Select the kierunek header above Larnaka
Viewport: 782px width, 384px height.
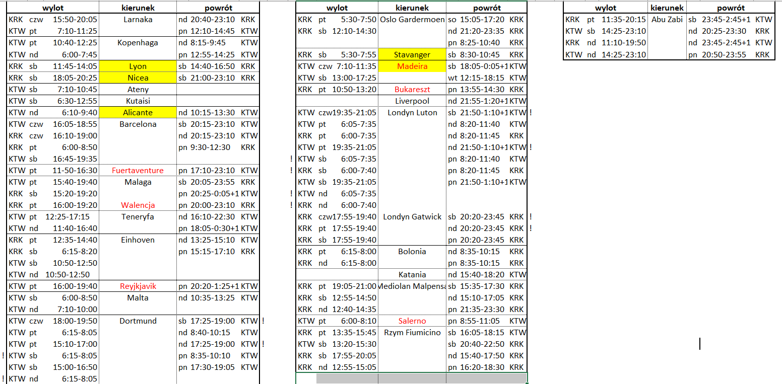(x=138, y=8)
